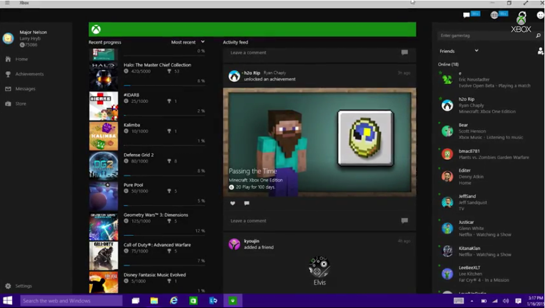545x308 pixels.
Task: Open Eric Neustadter in friends list
Action: (x=486, y=80)
